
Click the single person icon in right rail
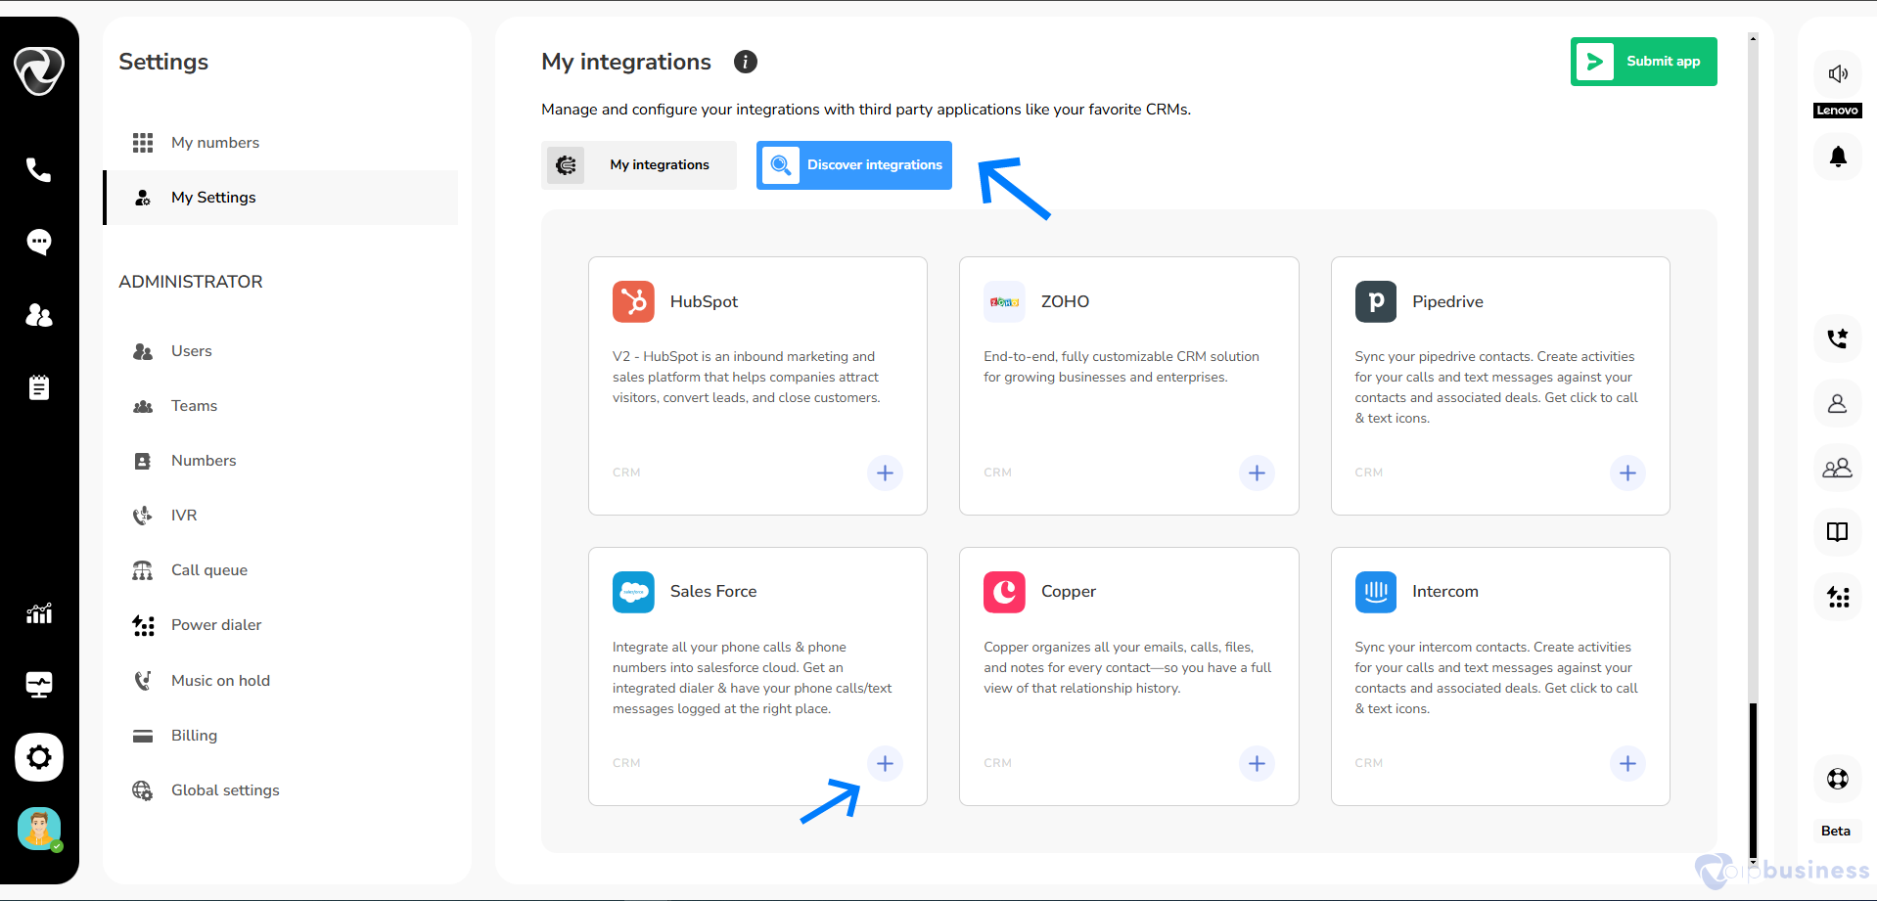[x=1838, y=403]
